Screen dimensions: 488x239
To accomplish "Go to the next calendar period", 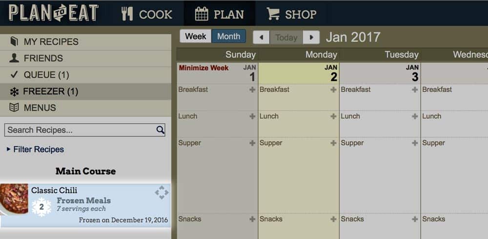I will pos(311,37).
